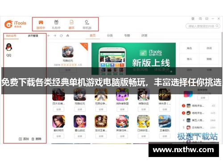Select the 专题 tab
Screen dimensions: 223x161
(x=127, y=36)
